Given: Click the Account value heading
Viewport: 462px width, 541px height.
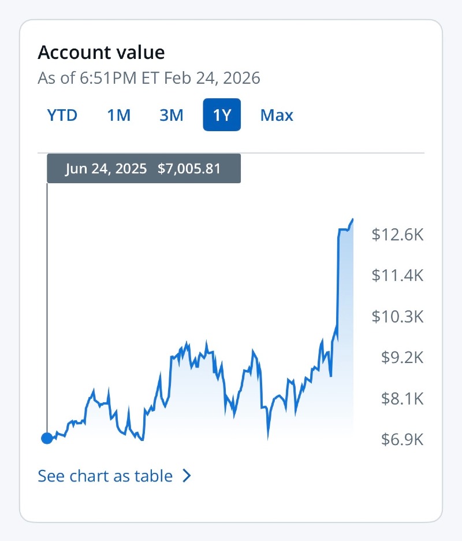Looking at the screenshot, I should (x=101, y=53).
